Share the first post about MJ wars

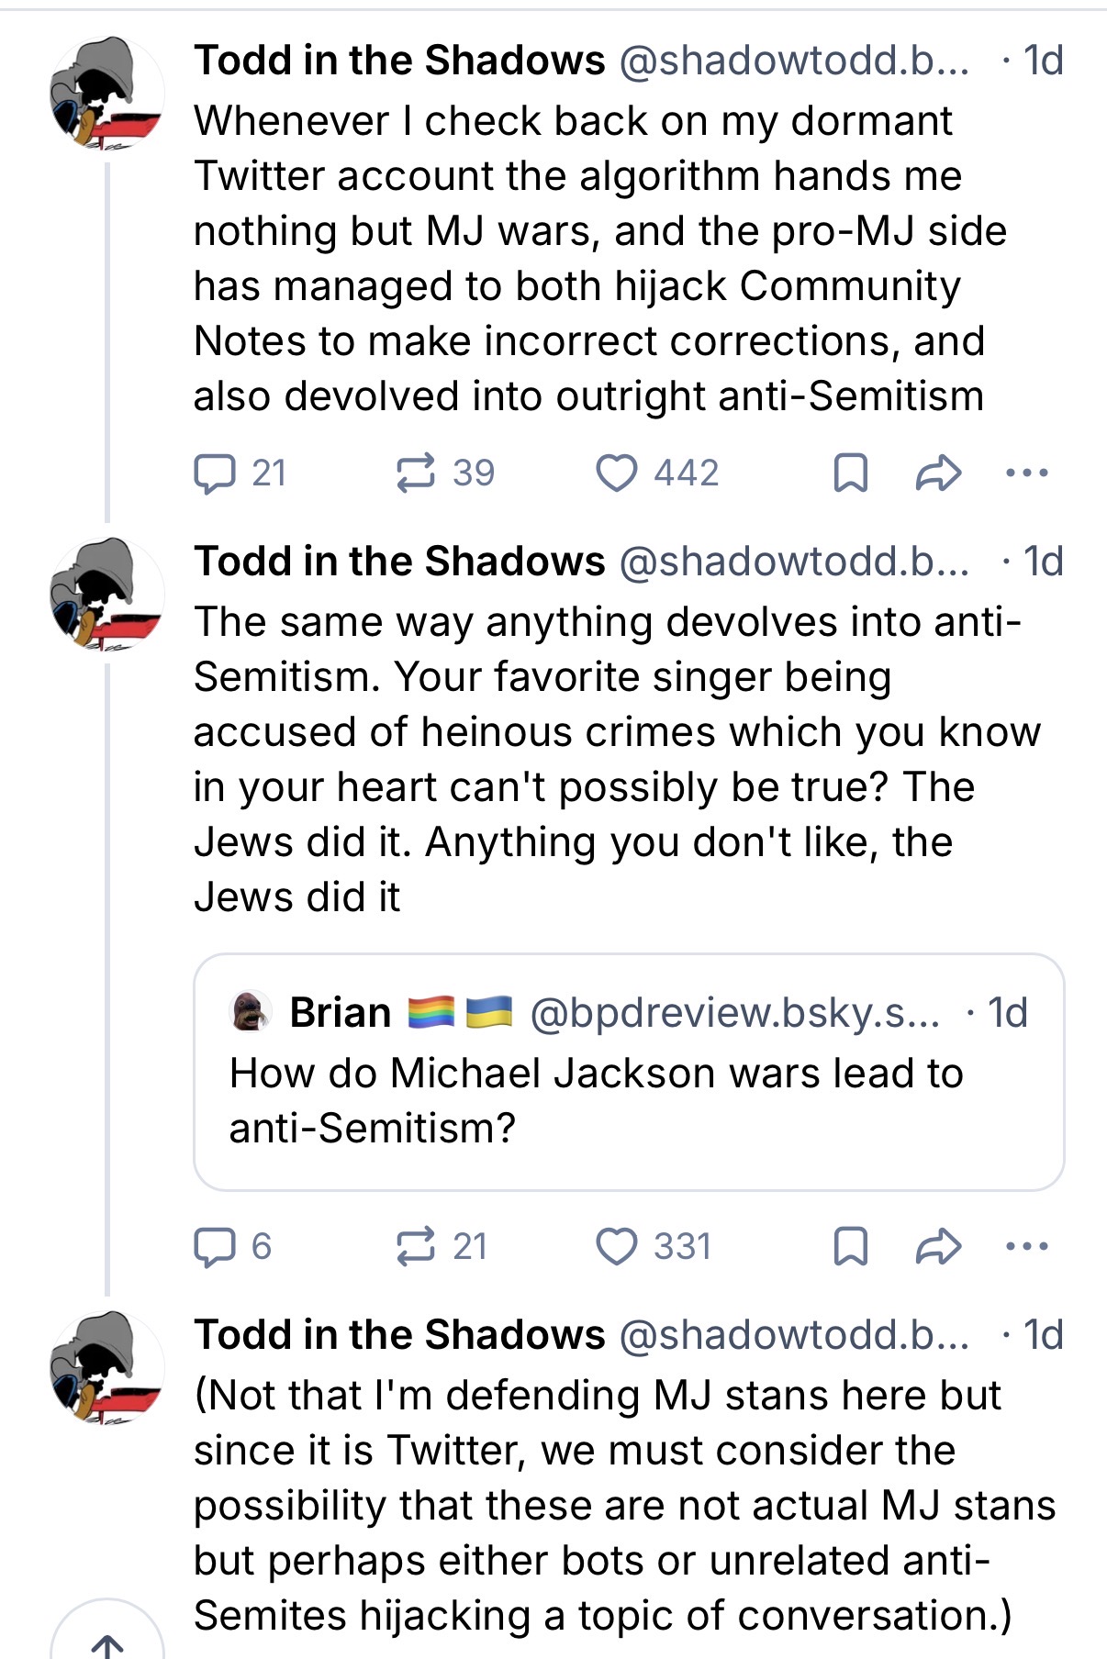938,473
